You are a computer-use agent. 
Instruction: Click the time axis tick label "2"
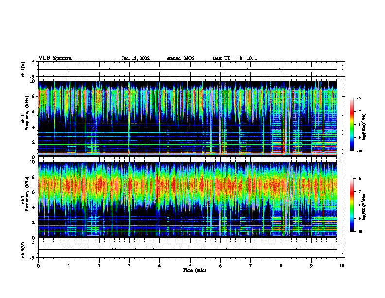click(99, 266)
